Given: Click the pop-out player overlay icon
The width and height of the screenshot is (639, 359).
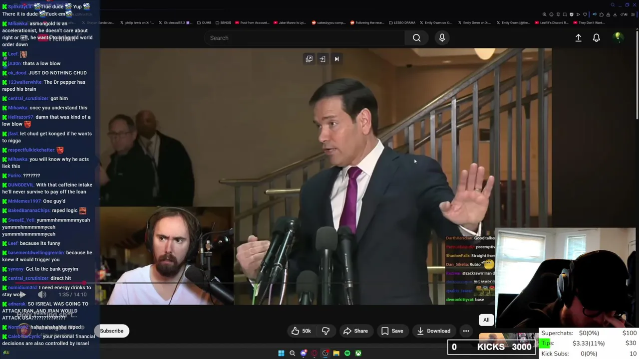Looking at the screenshot, I should click(309, 59).
